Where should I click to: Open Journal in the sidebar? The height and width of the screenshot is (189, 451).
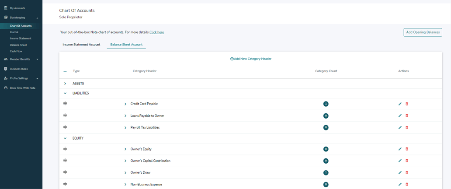[x=14, y=32]
